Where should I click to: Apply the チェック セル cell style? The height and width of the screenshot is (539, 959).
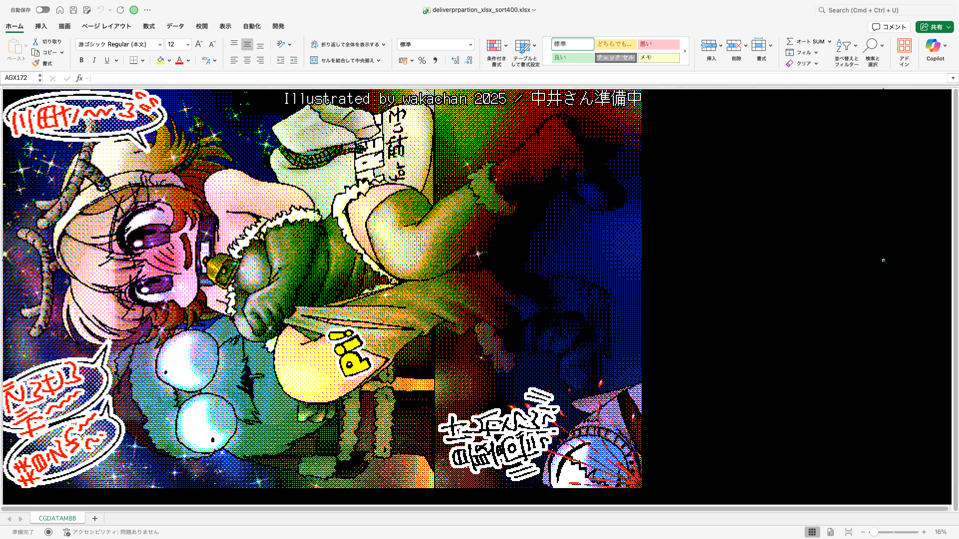pos(615,57)
